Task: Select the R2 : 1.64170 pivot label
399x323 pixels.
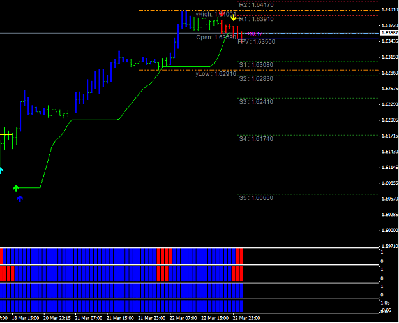Action: coord(256,5)
